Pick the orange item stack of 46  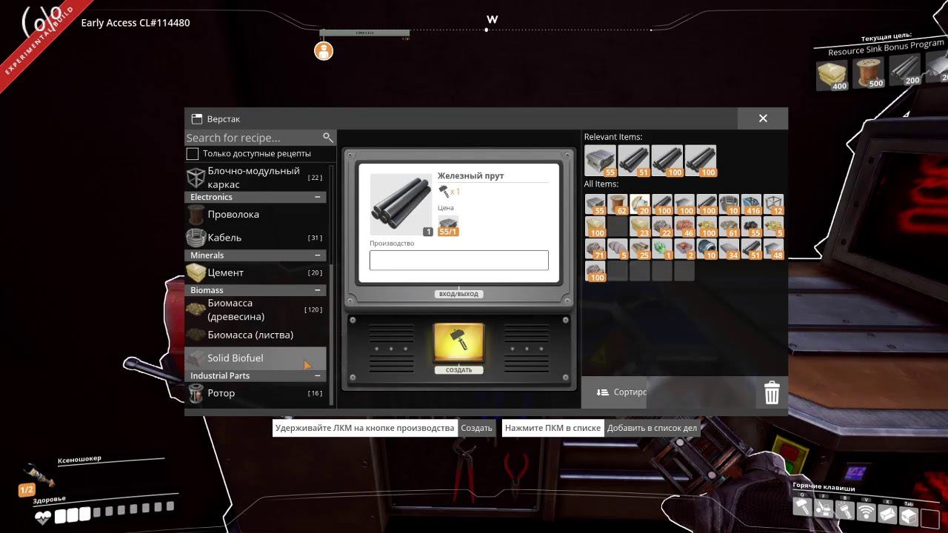pos(684,227)
